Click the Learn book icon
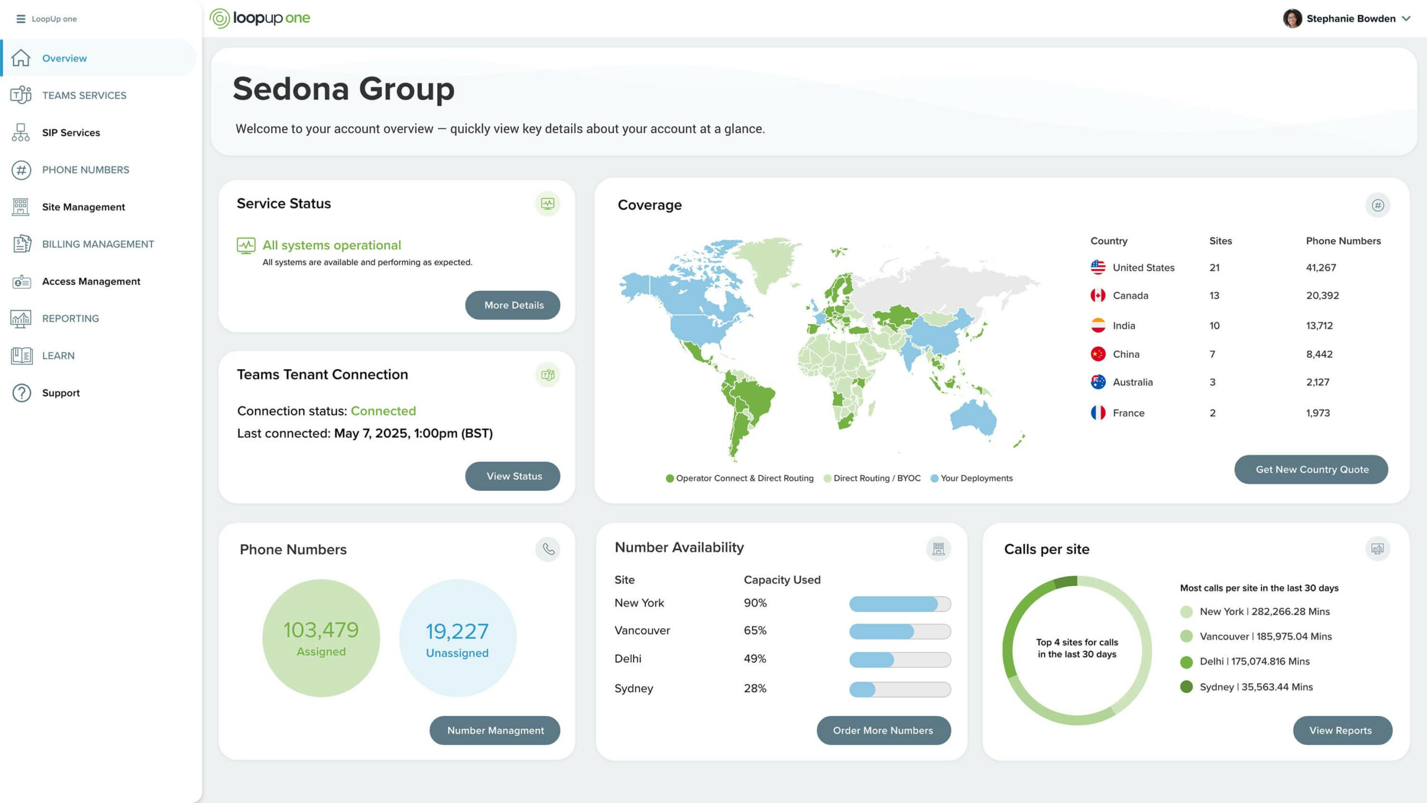This screenshot has height=803, width=1427. pos(21,356)
